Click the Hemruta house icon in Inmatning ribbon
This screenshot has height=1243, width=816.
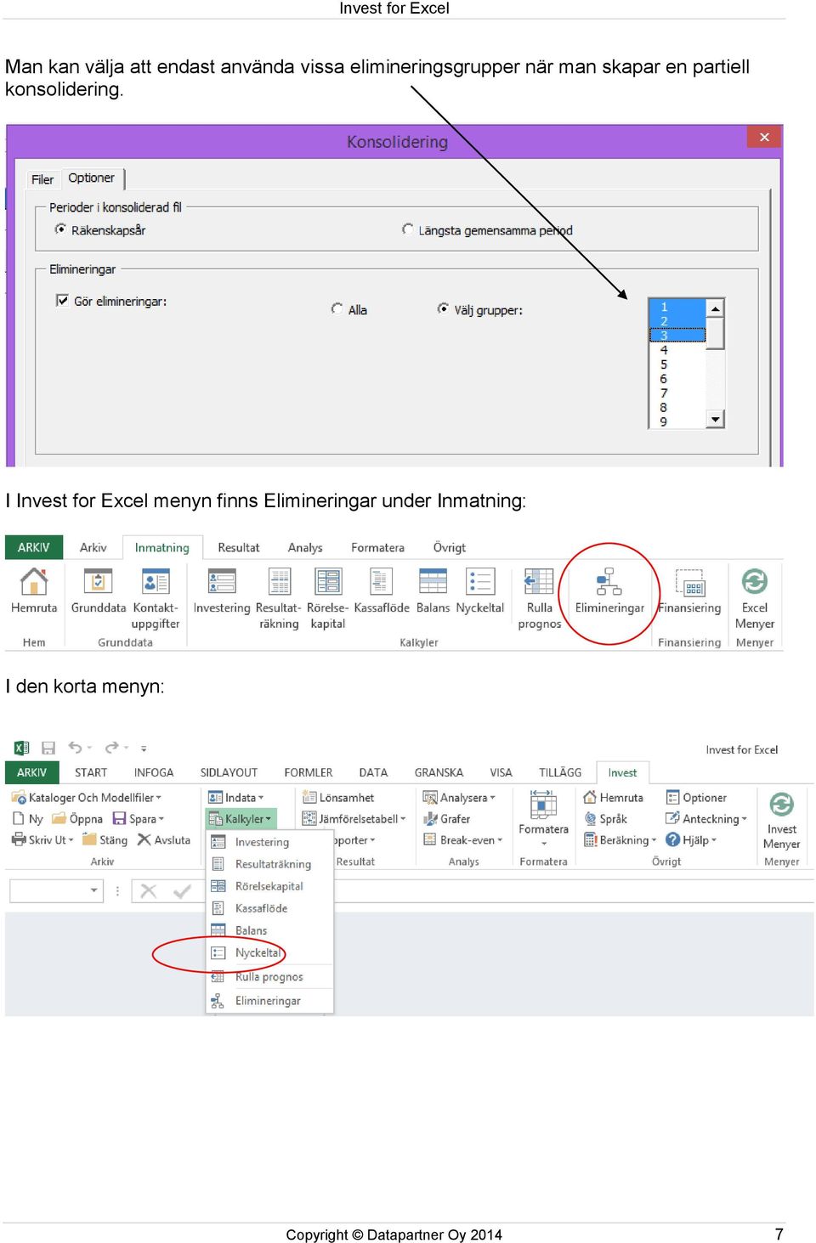34,582
